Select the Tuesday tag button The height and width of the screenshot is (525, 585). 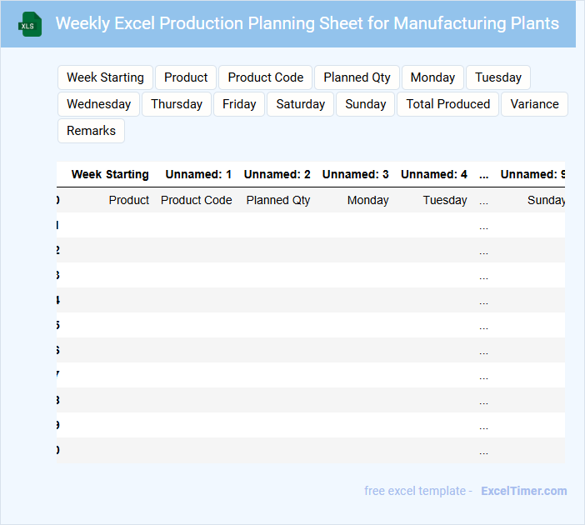498,77
